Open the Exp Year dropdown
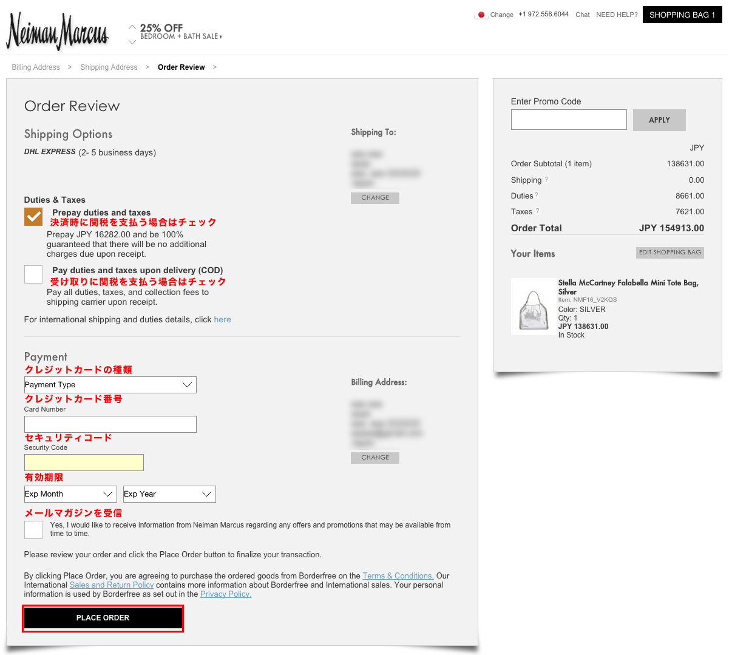Viewport: 732px width, 655px height. click(169, 494)
